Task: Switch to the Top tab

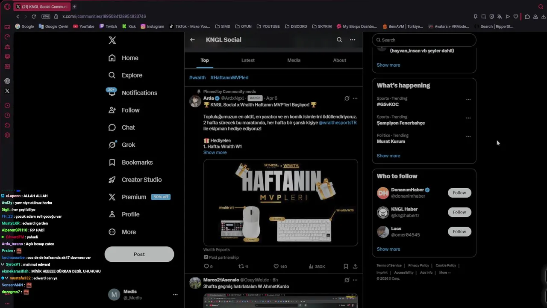Action: 205,60
